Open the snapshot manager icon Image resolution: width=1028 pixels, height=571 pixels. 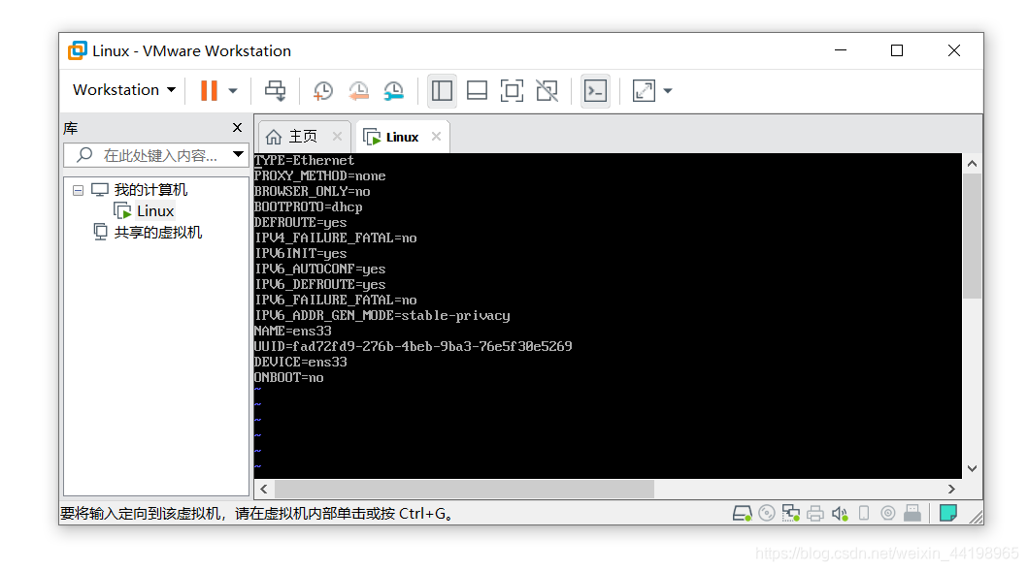[394, 90]
